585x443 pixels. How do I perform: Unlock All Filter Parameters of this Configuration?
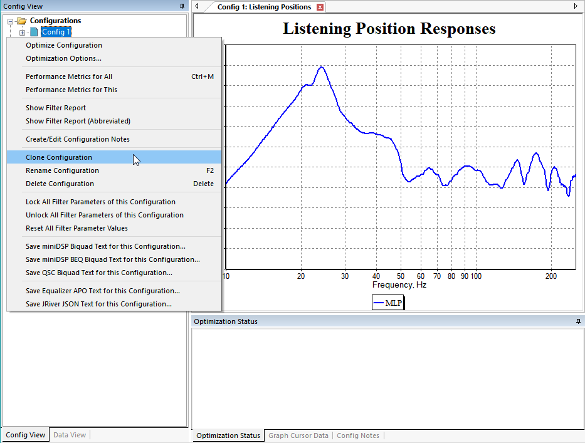click(114, 215)
